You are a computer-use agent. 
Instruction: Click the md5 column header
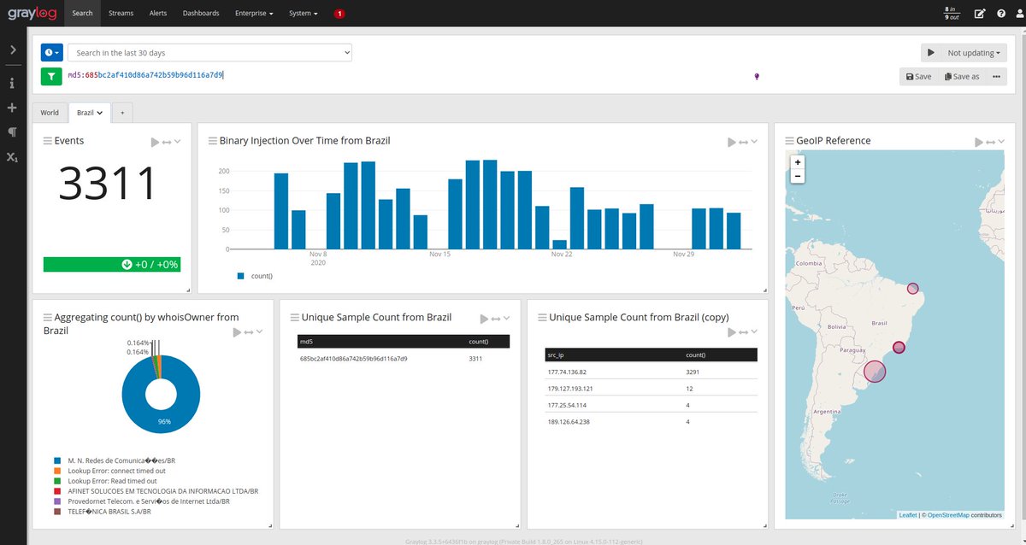click(306, 341)
